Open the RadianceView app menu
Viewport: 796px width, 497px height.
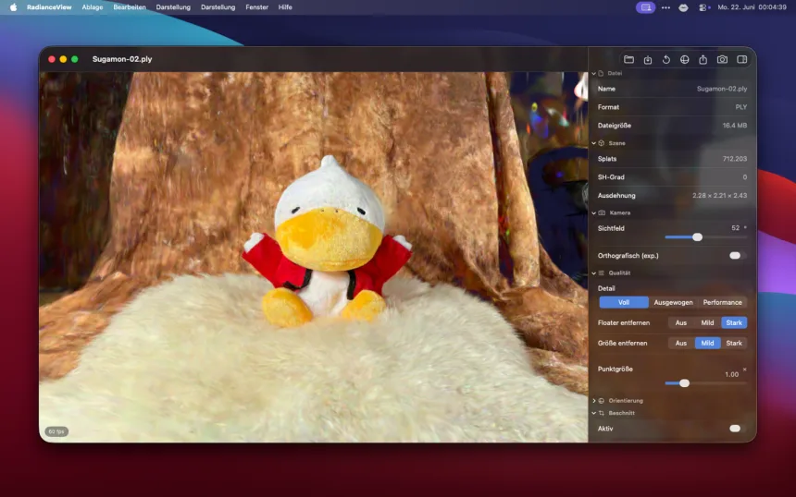pyautogui.click(x=49, y=7)
